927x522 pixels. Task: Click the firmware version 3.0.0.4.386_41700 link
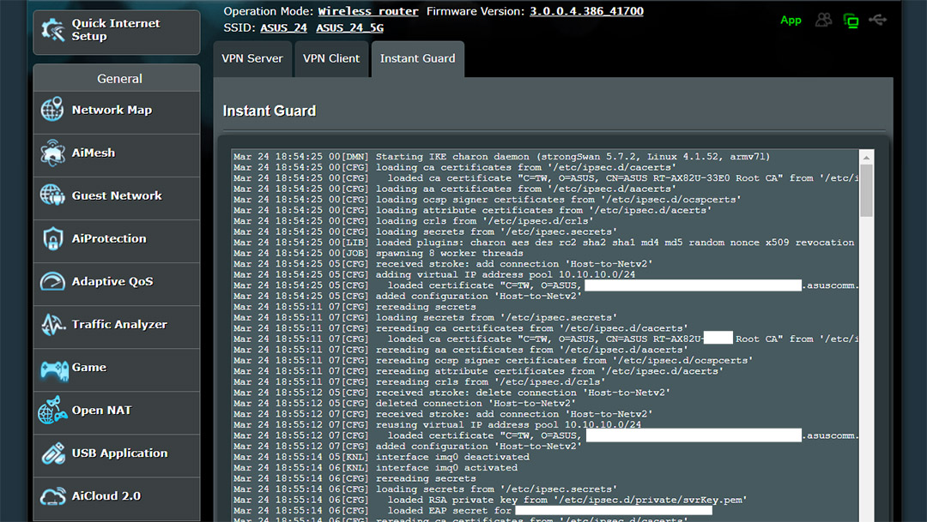click(586, 11)
